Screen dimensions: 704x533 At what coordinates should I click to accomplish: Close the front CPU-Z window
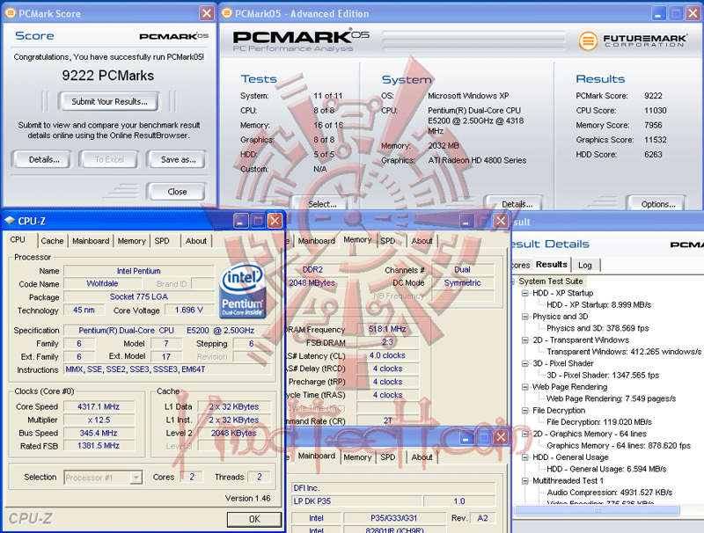tap(275, 221)
